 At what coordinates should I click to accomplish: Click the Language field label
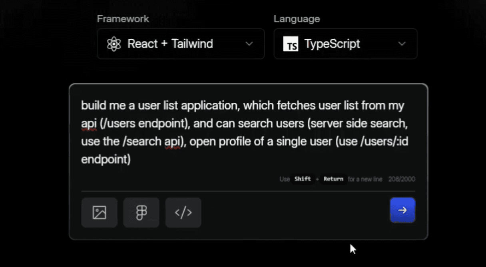point(297,19)
